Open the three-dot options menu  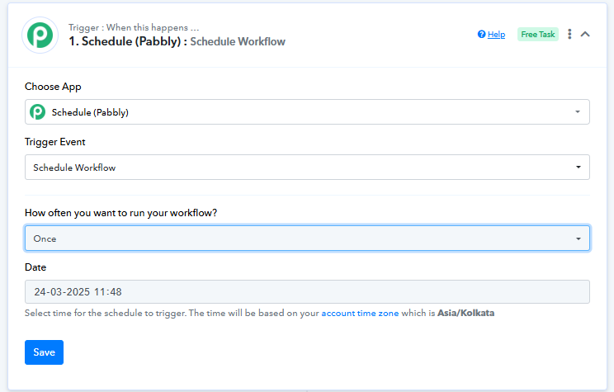point(569,34)
